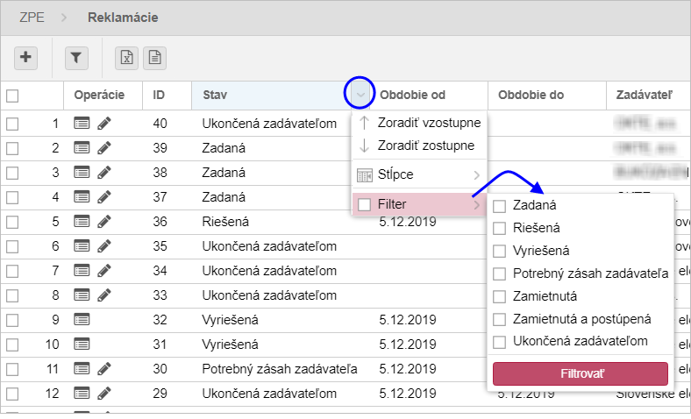Click the plus add new record button
The width and height of the screenshot is (691, 419).
click(25, 58)
